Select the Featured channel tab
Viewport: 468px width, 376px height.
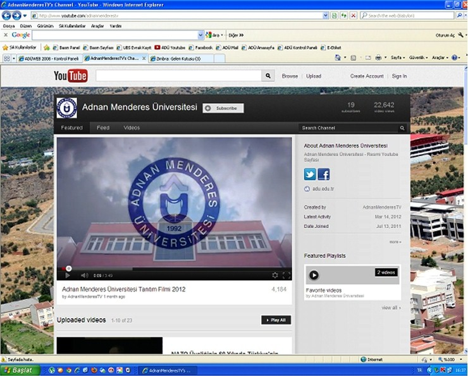pyautogui.click(x=72, y=128)
